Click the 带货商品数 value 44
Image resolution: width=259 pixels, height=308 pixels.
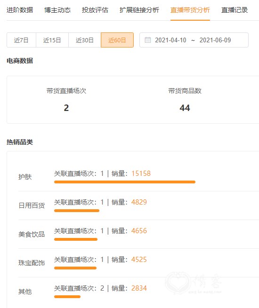(185, 108)
